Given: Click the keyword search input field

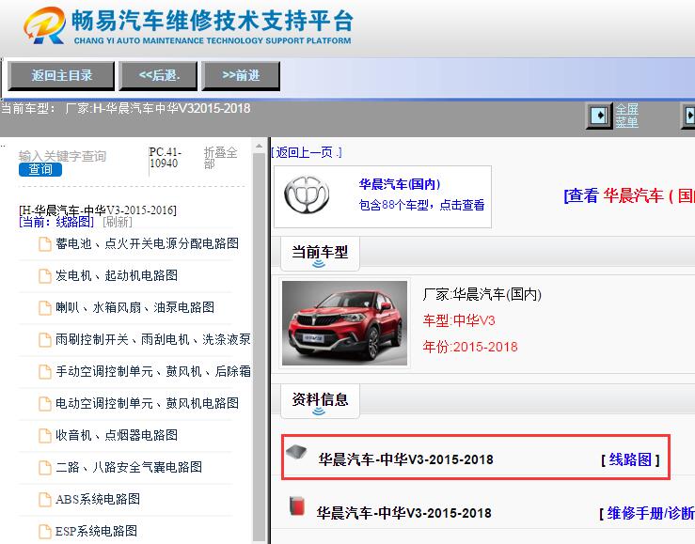Looking at the screenshot, I should point(62,156).
